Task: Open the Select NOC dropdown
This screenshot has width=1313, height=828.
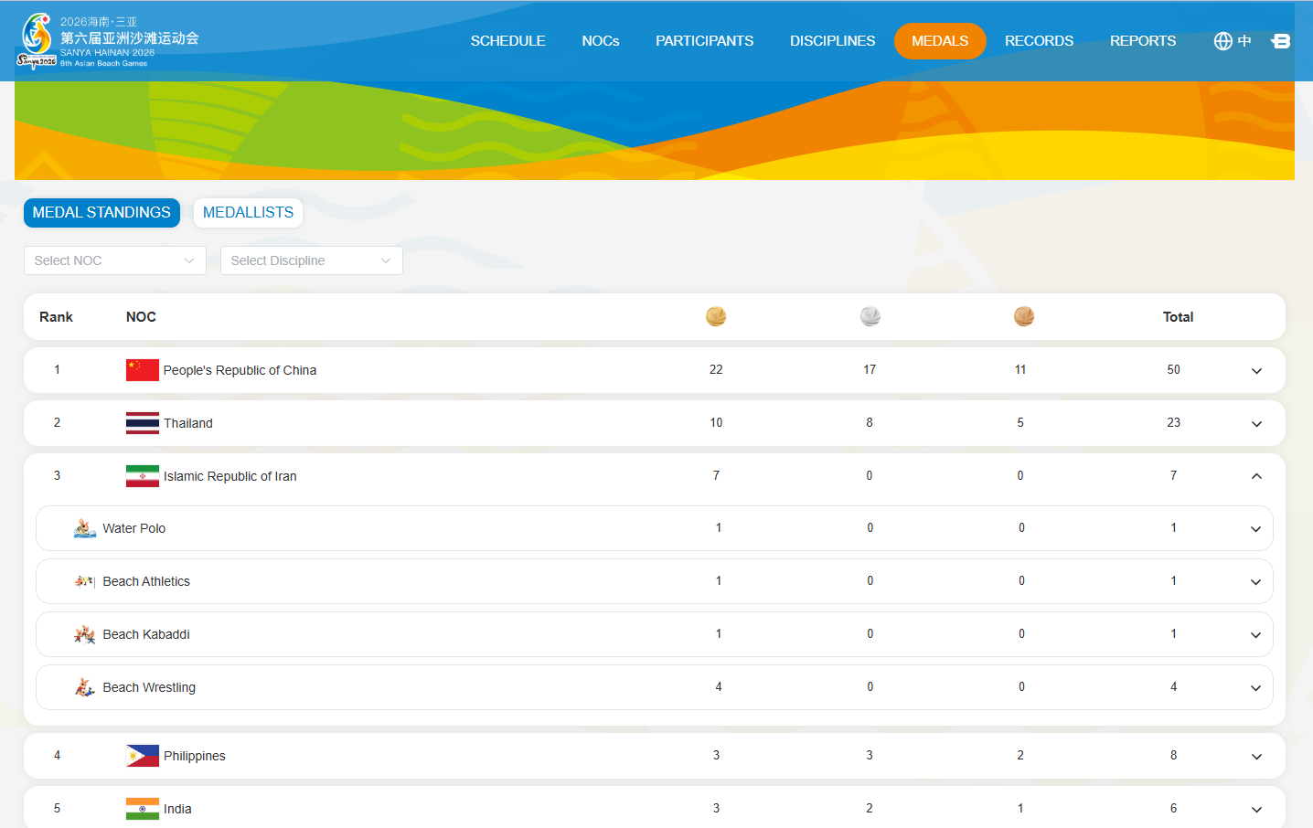Action: 114,260
